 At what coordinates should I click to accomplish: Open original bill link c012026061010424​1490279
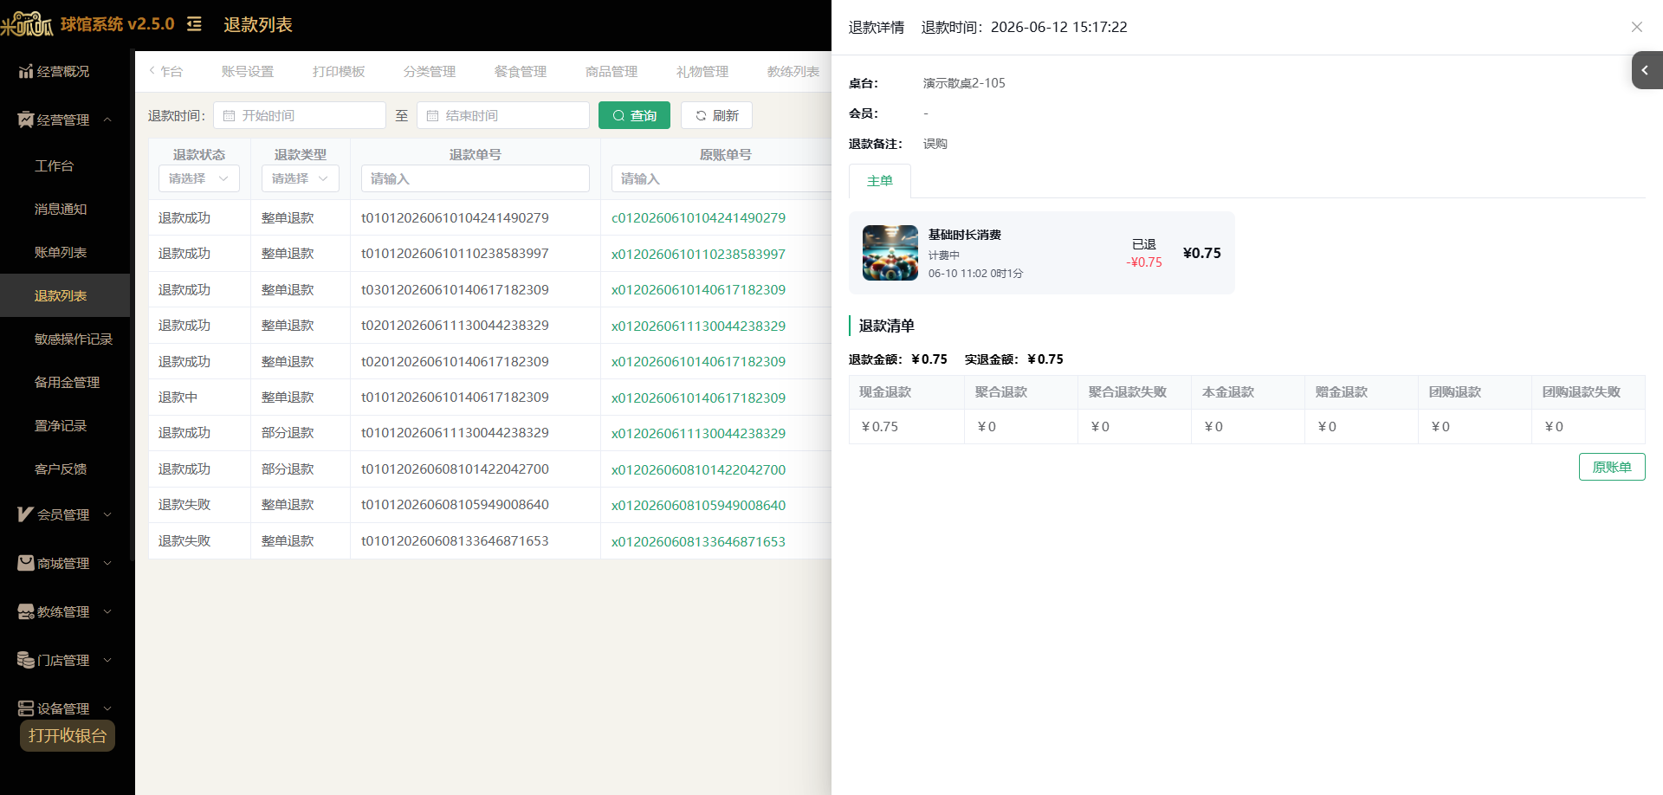click(698, 217)
